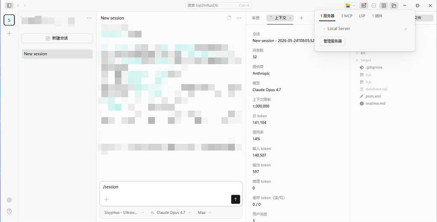437x222 pixels.
Task: Open the folder picker dropdown chevron
Action: (x=354, y=6)
